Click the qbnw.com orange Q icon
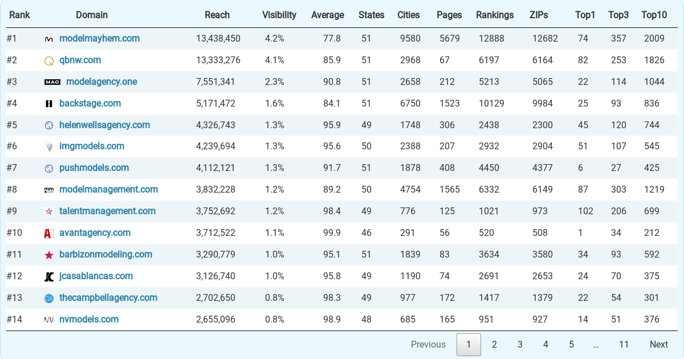The width and height of the screenshot is (684, 359). [49, 60]
